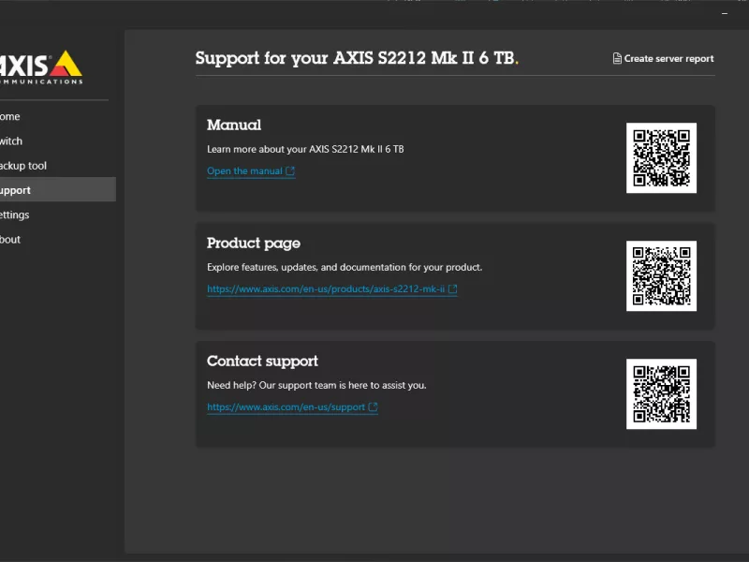Click the Product page QR code
Image resolution: width=749 pixels, height=562 pixels.
[663, 275]
